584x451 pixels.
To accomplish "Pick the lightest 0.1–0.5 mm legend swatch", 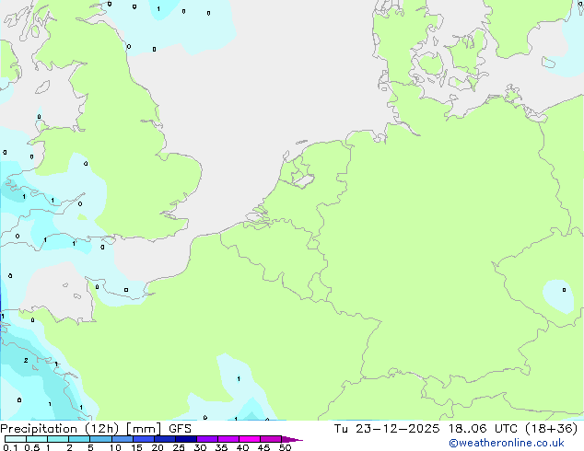I will [16, 439].
